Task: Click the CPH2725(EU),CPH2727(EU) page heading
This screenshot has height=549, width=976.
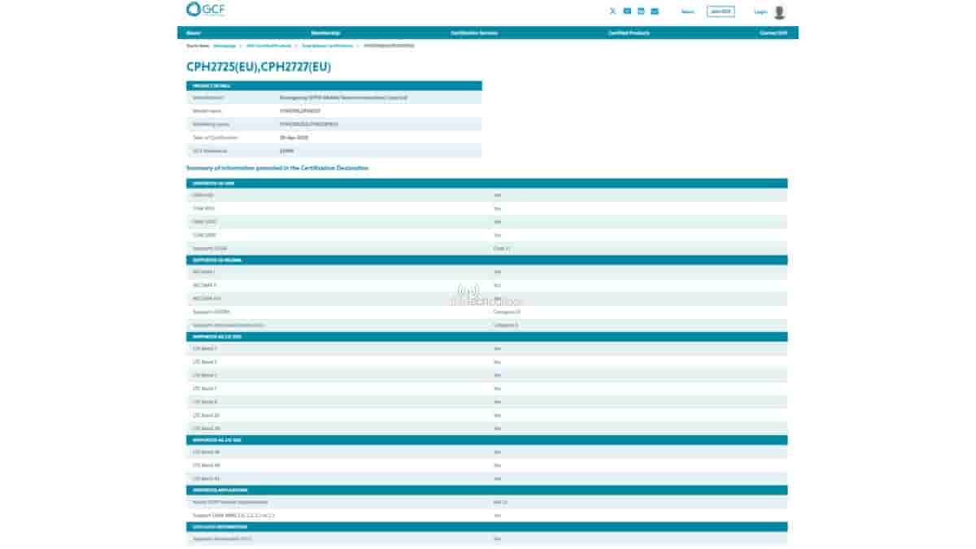Action: click(x=259, y=67)
